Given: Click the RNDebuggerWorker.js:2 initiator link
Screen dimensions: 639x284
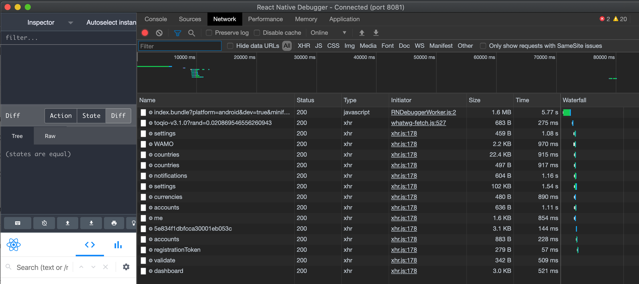Looking at the screenshot, I should click(423, 112).
